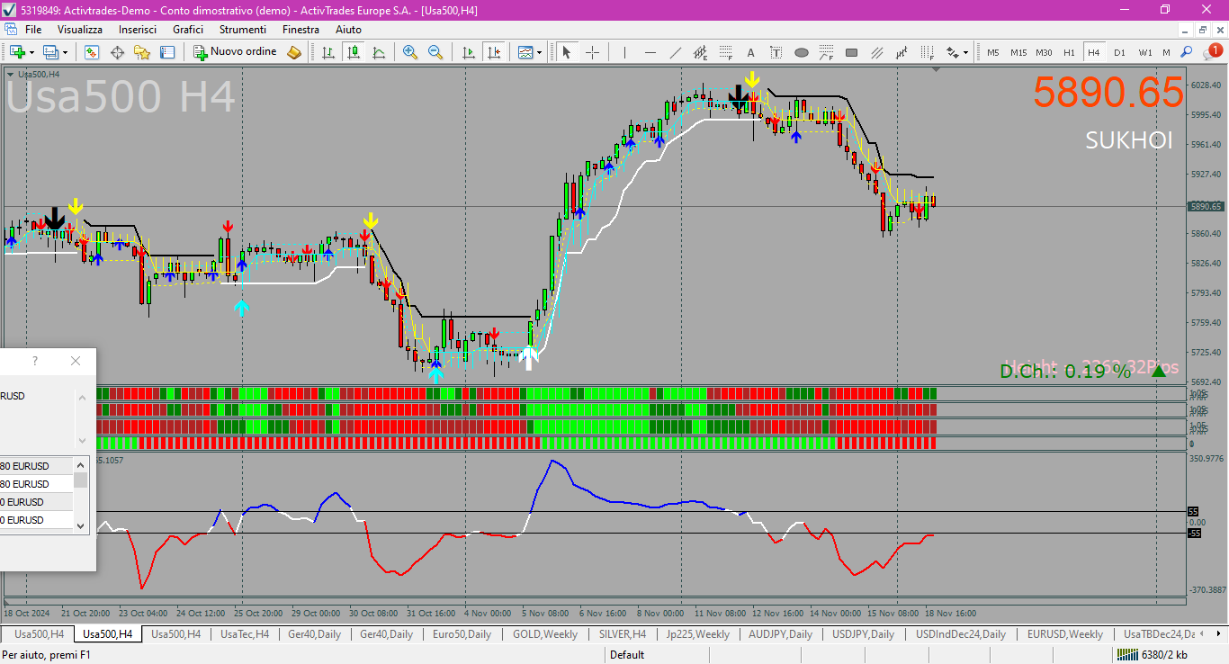
Task: Expand the Indicators dropdown arrow
Action: tap(539, 52)
